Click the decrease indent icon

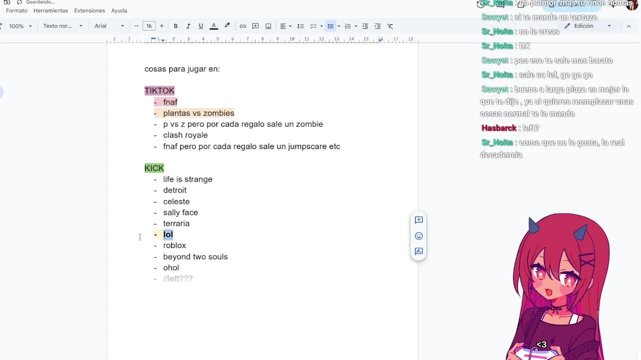coord(365,26)
